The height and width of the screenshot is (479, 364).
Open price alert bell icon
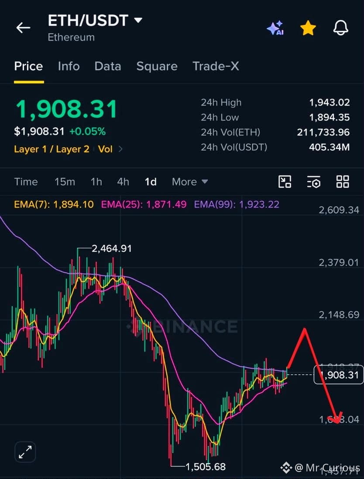click(340, 27)
